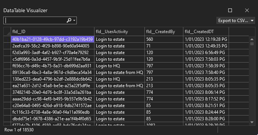Image resolution: width=258 pixels, height=135 pixels.
Task: Click date cell 1/01/2023 8:24:44 PG
Action: click(206, 112)
